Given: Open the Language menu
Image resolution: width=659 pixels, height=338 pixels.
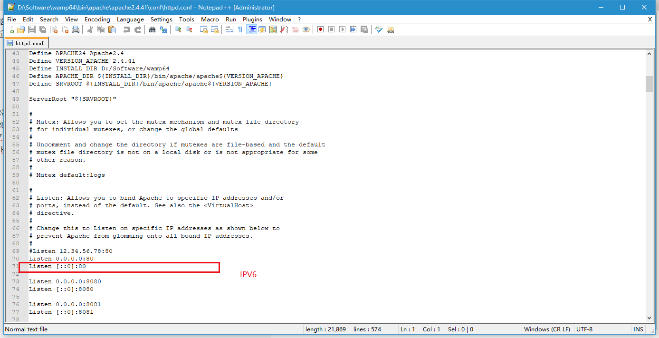Looking at the screenshot, I should pyautogui.click(x=130, y=19).
